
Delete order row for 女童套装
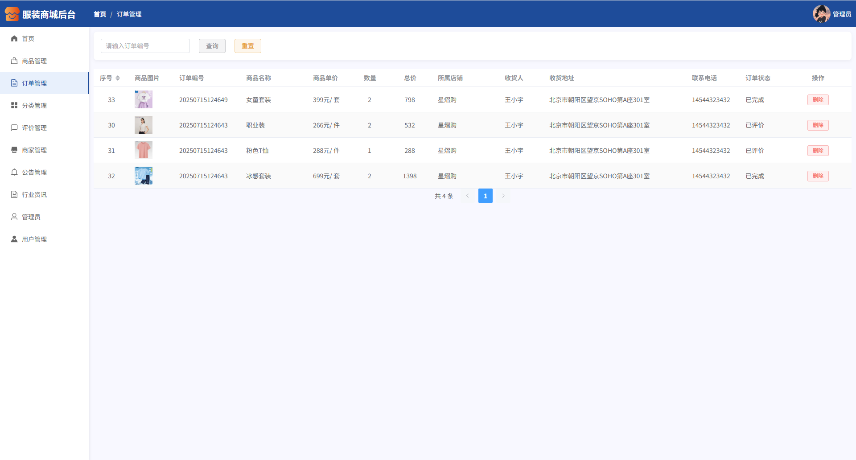[x=818, y=100]
